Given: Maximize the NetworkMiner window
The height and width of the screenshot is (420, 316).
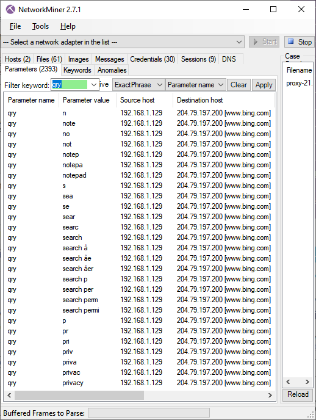Looking at the screenshot, I should (x=273, y=9).
